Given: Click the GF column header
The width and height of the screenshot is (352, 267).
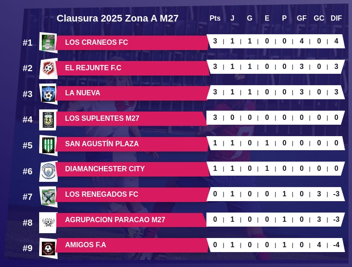Looking at the screenshot, I should 301,18.
